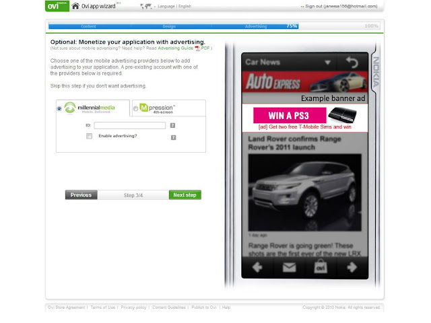Image resolution: width=431 pixels, height=323 pixels.
Task: Click the WIN A PS3 banner ad
Action: click(290, 115)
